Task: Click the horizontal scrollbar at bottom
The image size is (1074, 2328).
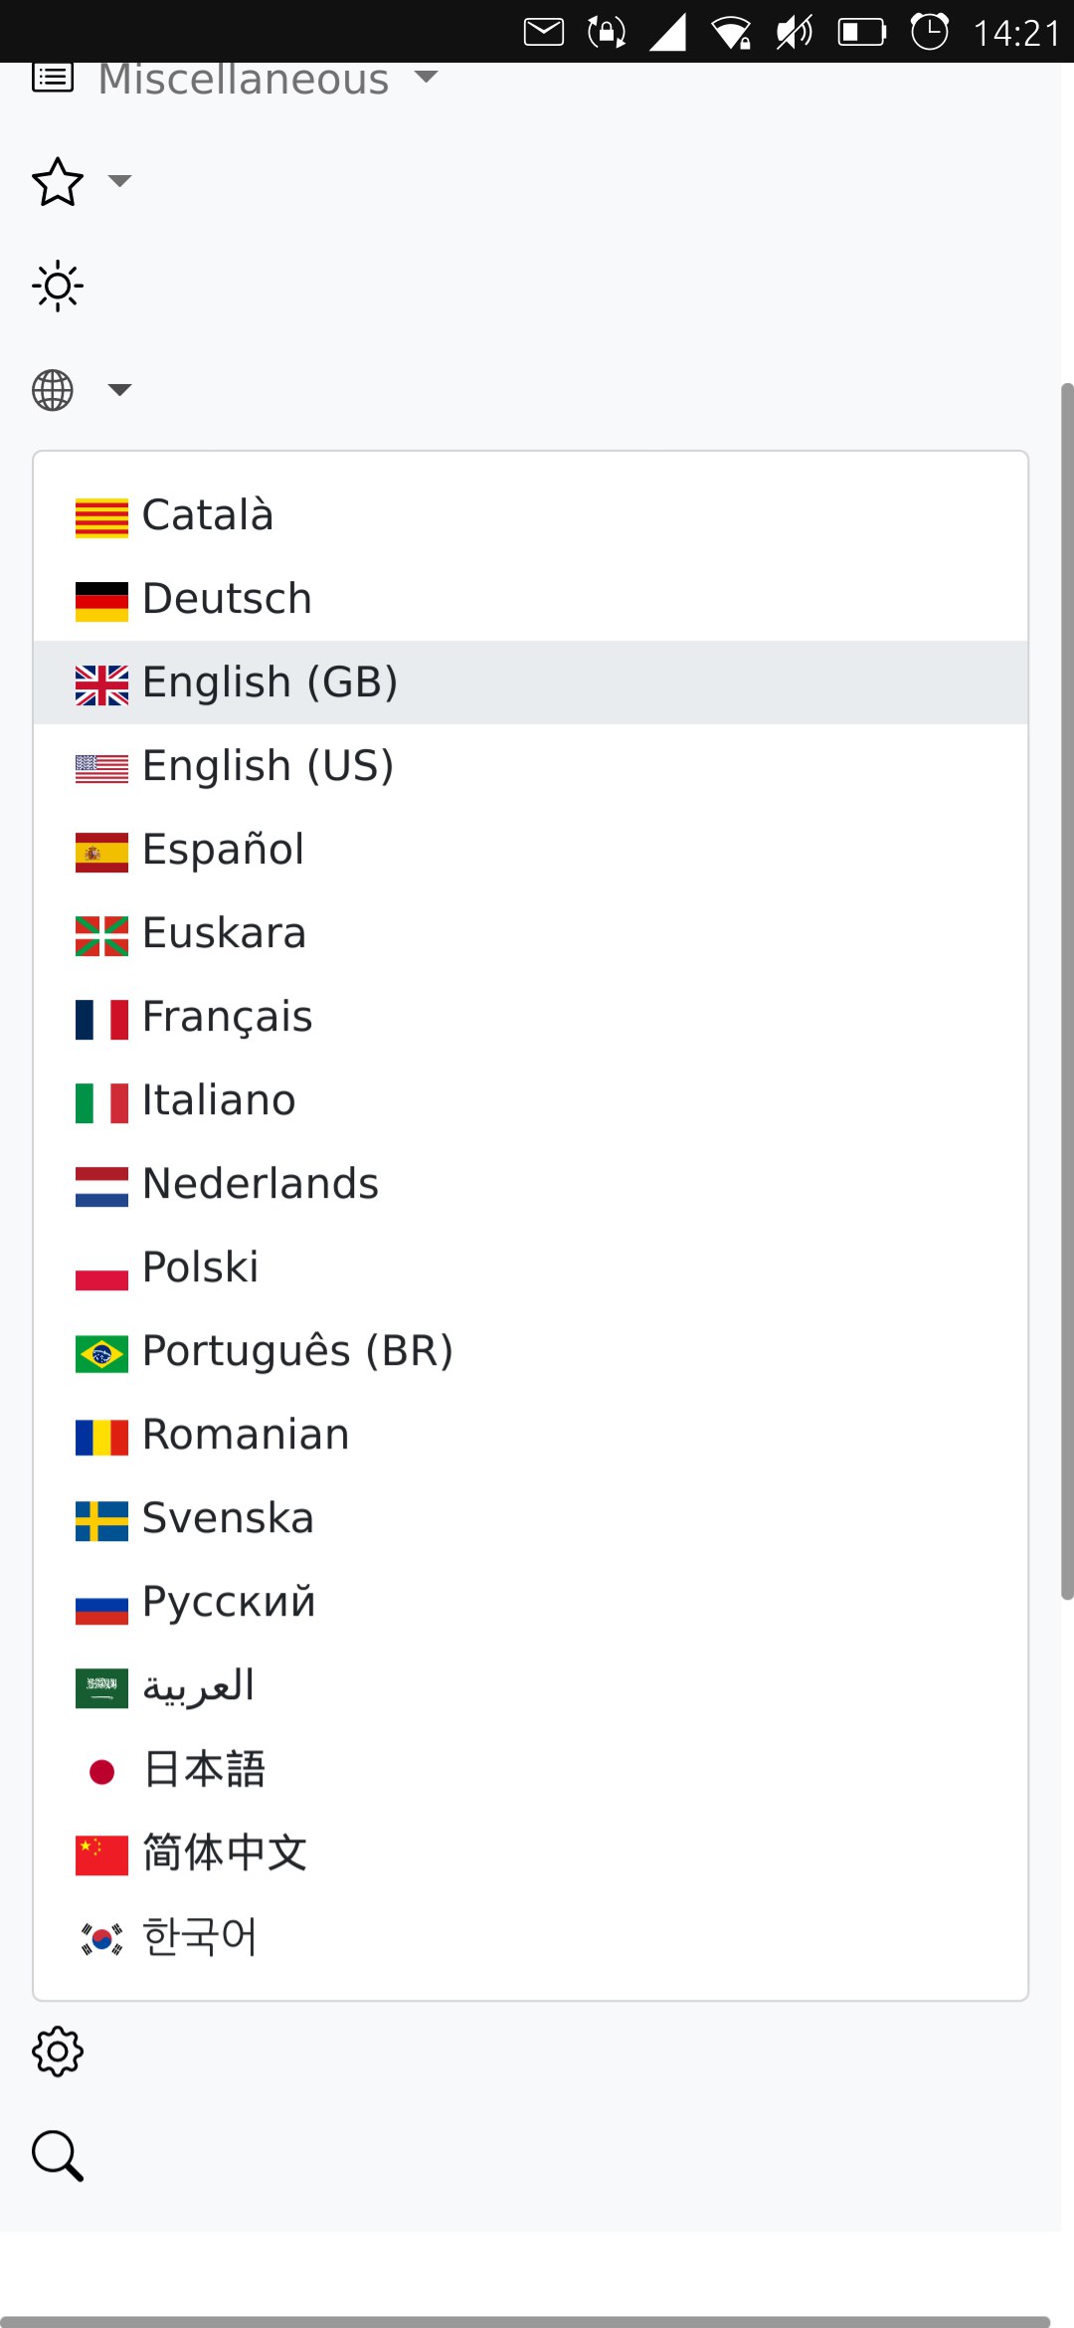Action: tap(525, 2321)
